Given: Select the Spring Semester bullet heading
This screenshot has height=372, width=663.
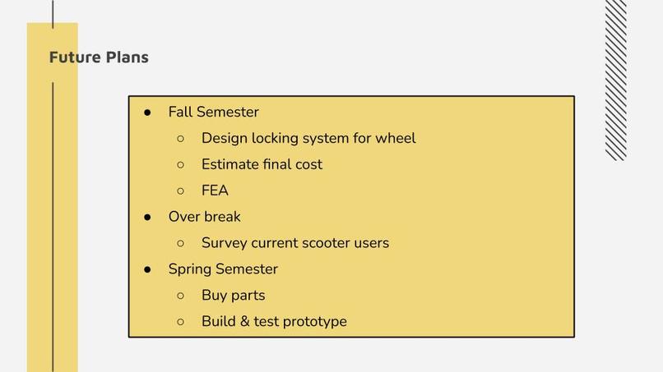Looking at the screenshot, I should [223, 269].
